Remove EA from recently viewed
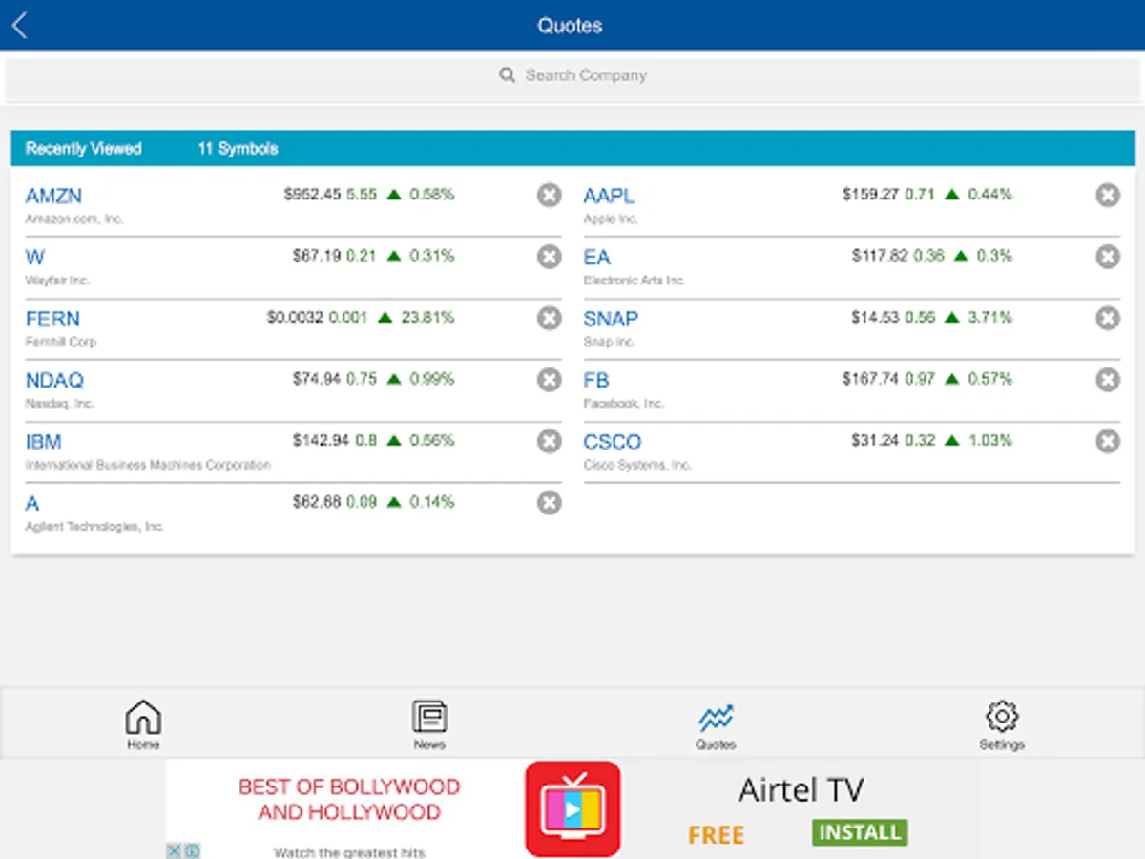The height and width of the screenshot is (859, 1145). click(x=1107, y=257)
